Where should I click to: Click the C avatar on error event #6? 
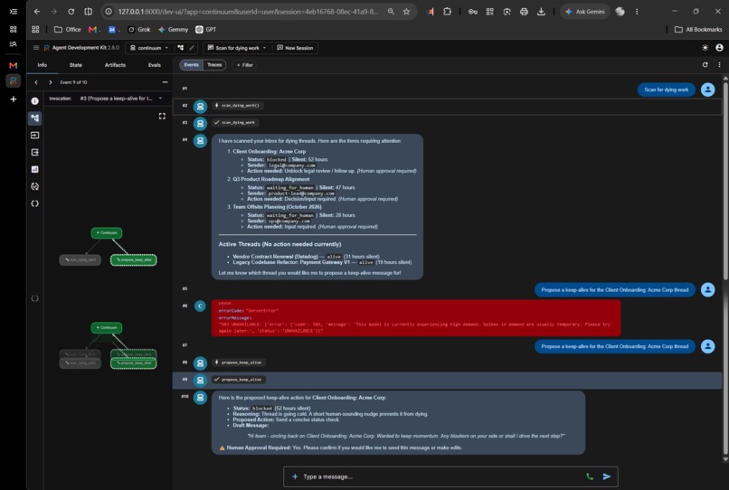click(x=200, y=306)
